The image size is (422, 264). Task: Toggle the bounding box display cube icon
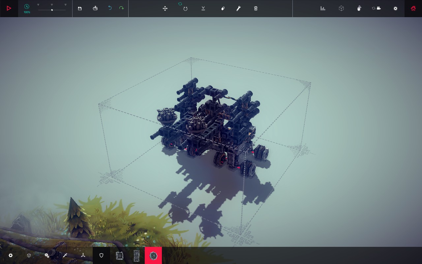click(341, 8)
